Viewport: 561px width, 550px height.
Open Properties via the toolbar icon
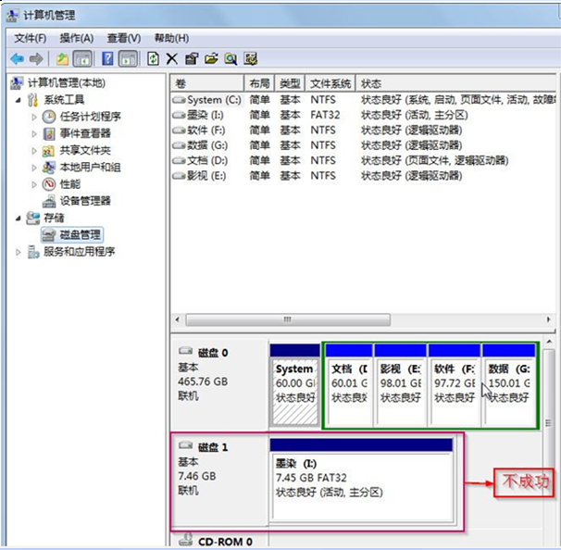coord(191,58)
